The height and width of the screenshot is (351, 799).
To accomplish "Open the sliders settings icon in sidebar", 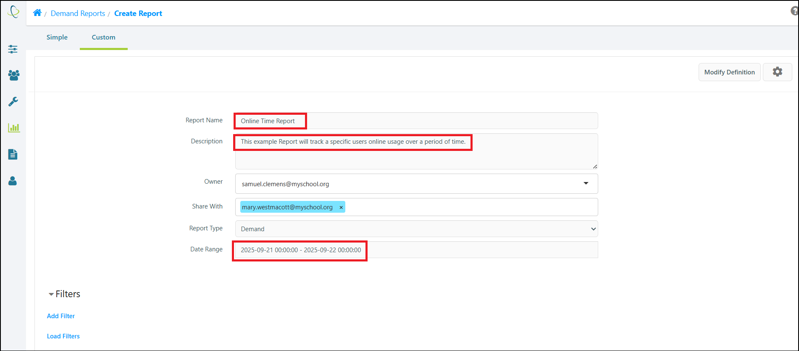I will [x=13, y=49].
